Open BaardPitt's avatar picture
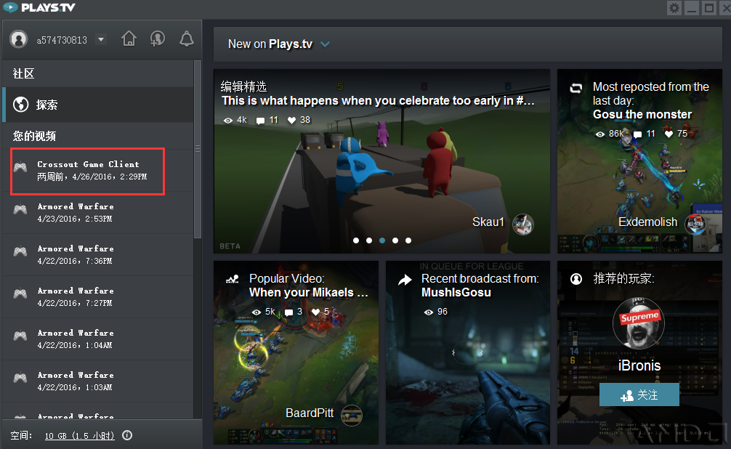 tap(352, 415)
